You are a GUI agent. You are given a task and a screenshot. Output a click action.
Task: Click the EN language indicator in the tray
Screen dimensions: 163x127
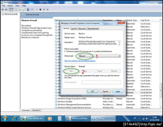click(x=135, y=118)
